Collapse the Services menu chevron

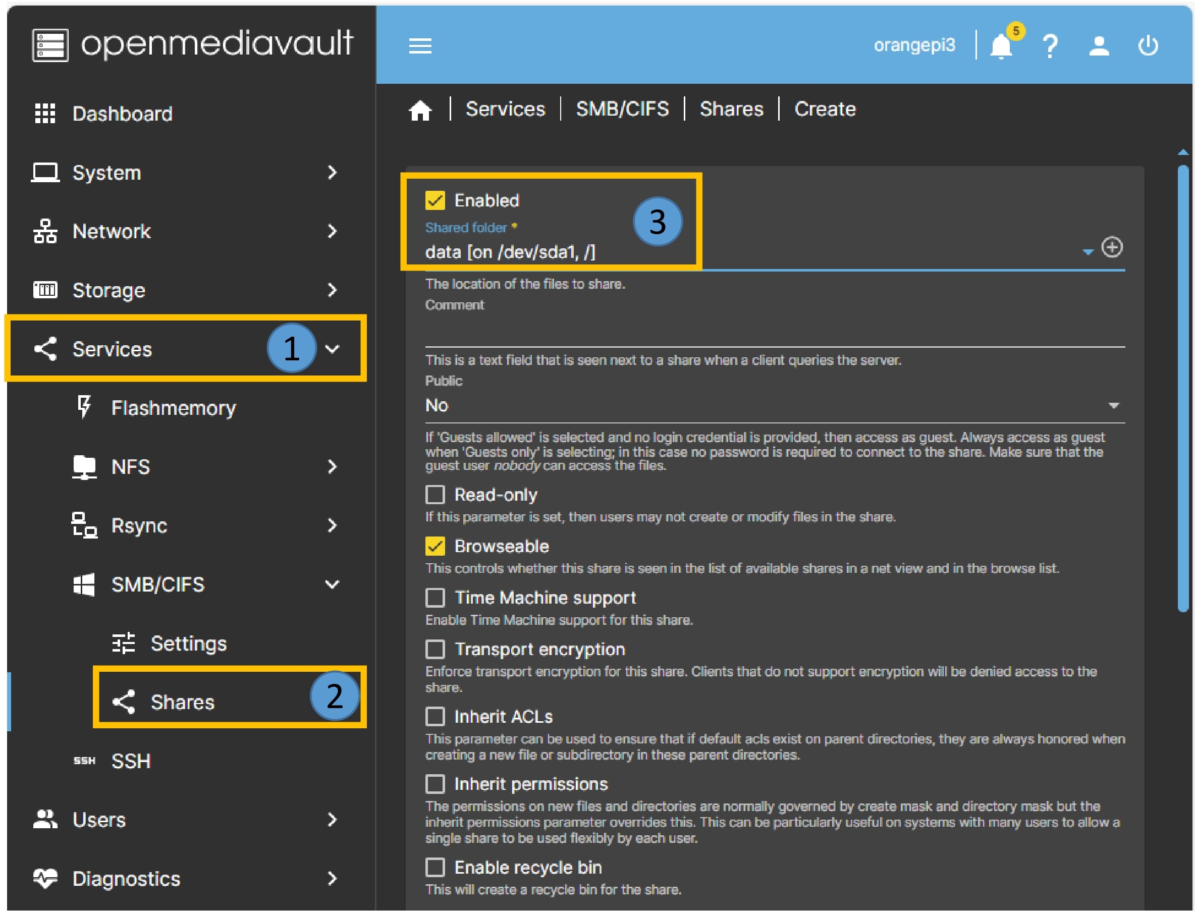[x=332, y=349]
